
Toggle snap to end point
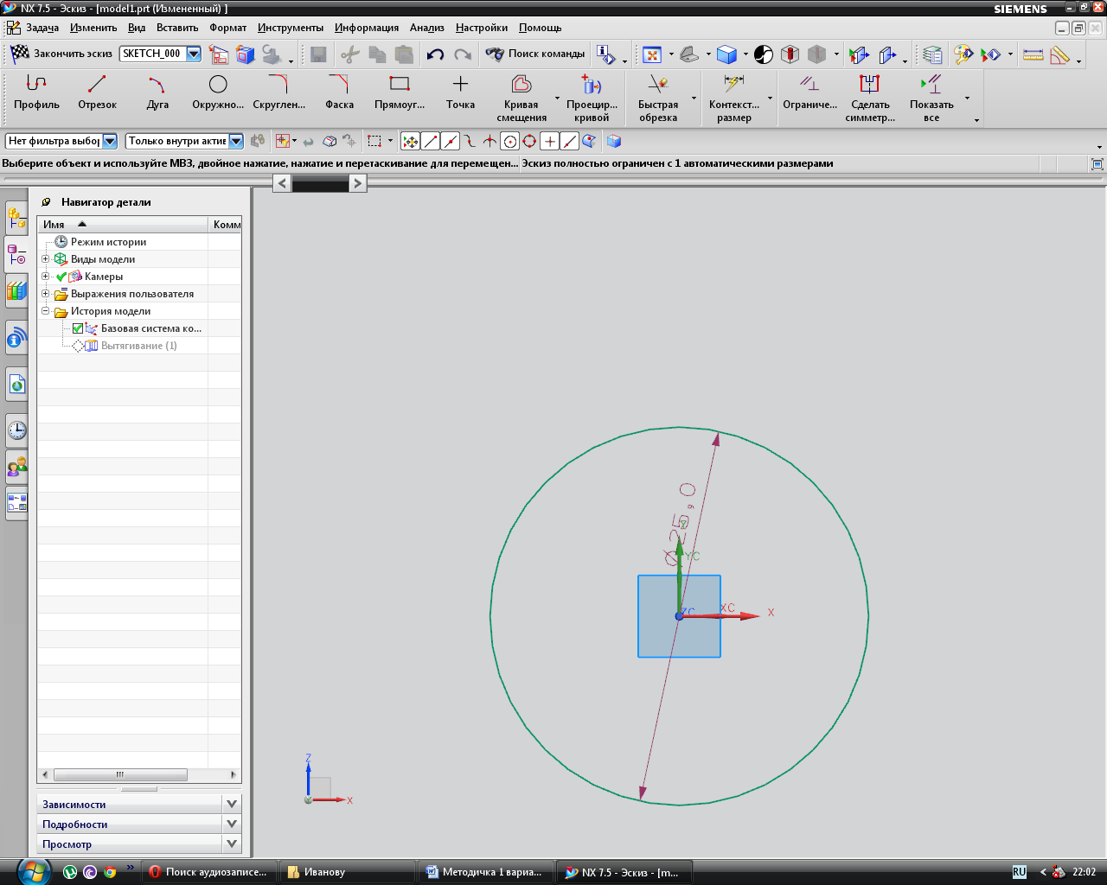tap(430, 141)
